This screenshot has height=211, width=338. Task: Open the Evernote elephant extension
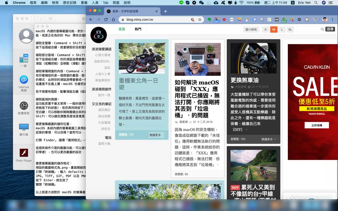coord(209,19)
